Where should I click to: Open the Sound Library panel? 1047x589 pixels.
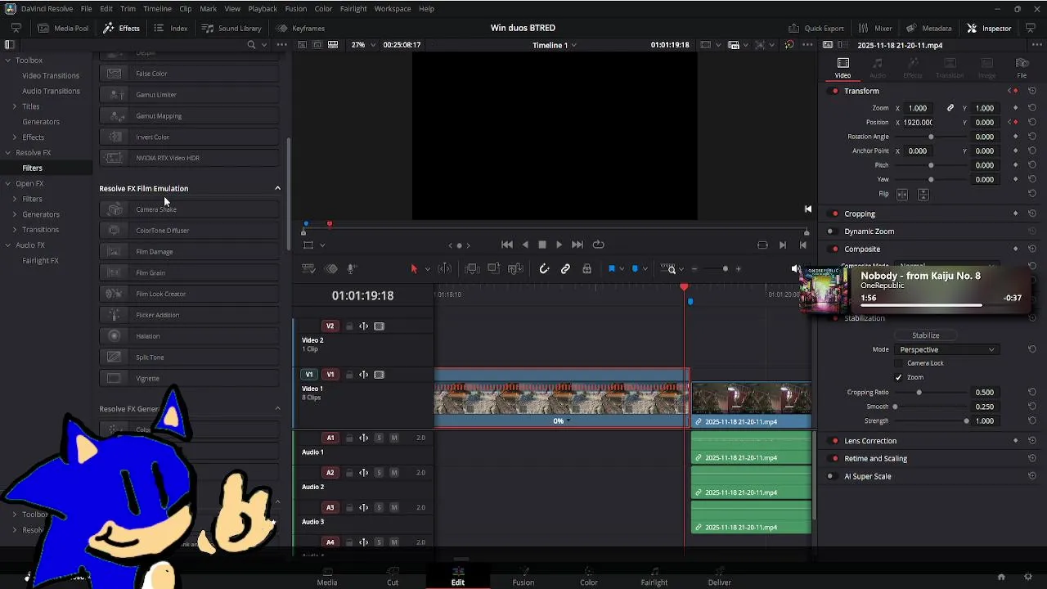click(x=231, y=28)
